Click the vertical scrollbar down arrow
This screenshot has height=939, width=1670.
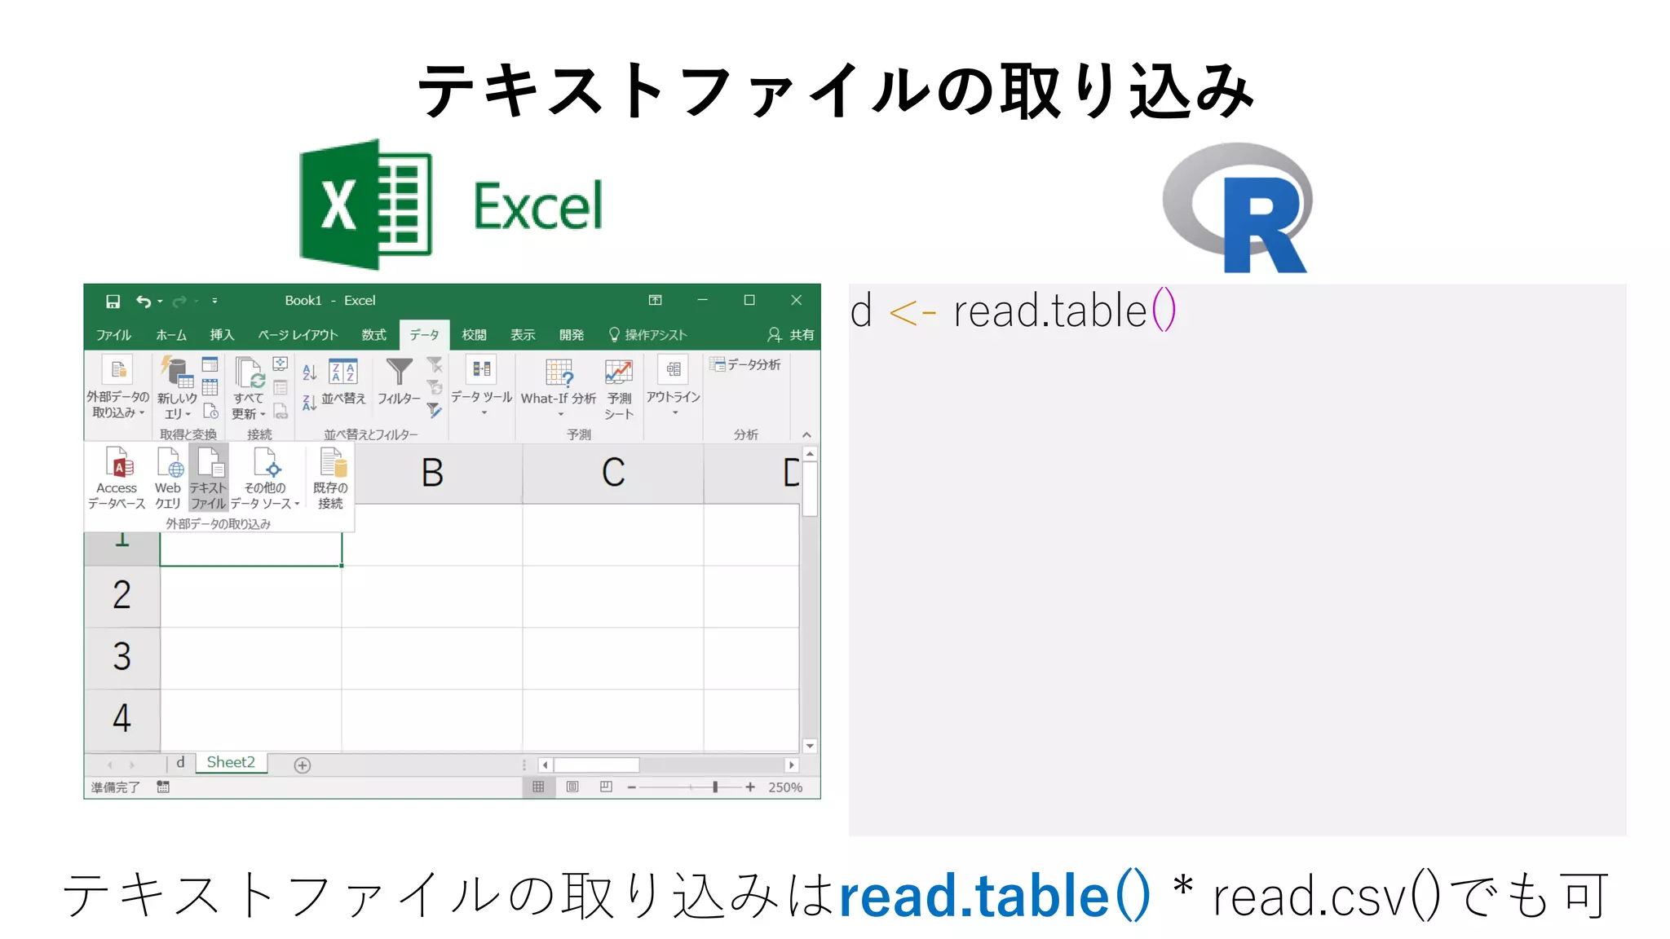(810, 745)
